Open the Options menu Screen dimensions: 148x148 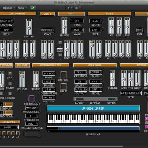pos(9,8)
